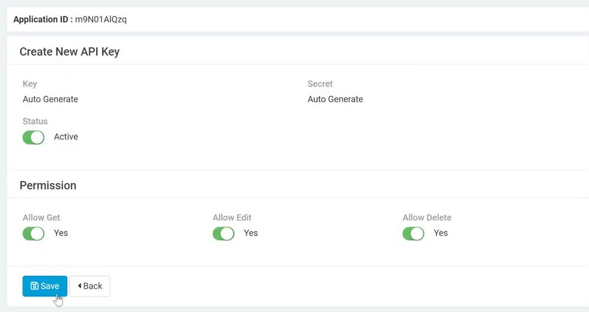Image resolution: width=589 pixels, height=312 pixels.
Task: Click the Save button label
Action: tap(50, 286)
